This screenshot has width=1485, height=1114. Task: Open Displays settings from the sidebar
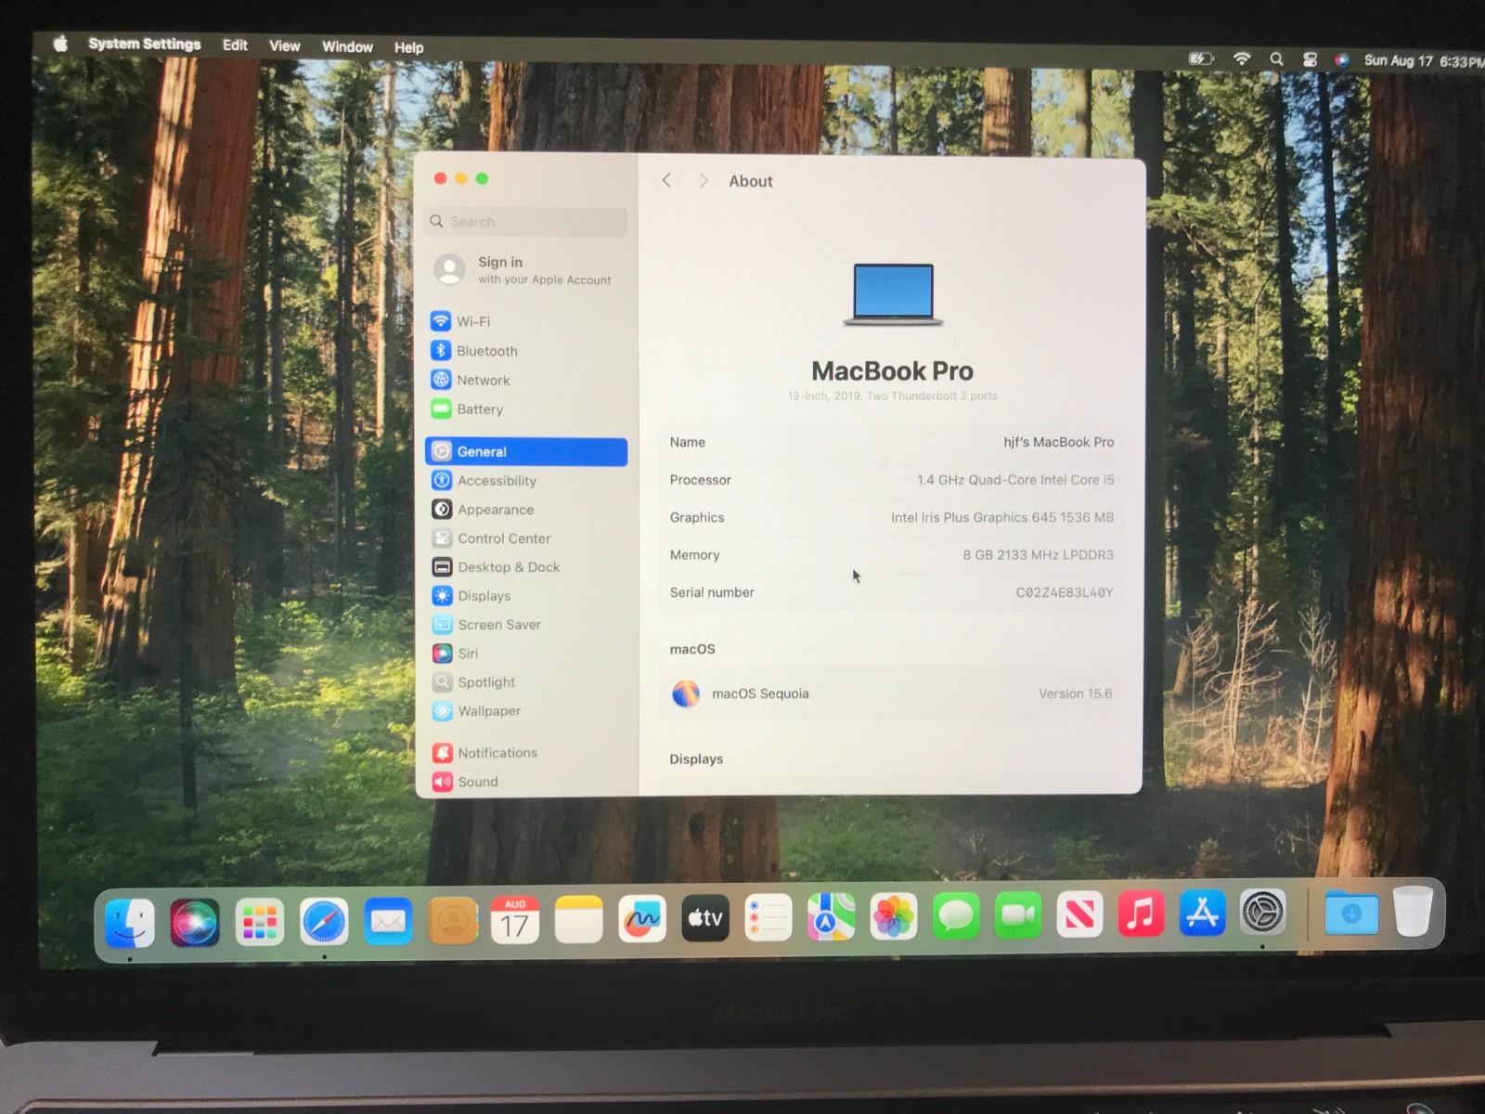pos(484,596)
